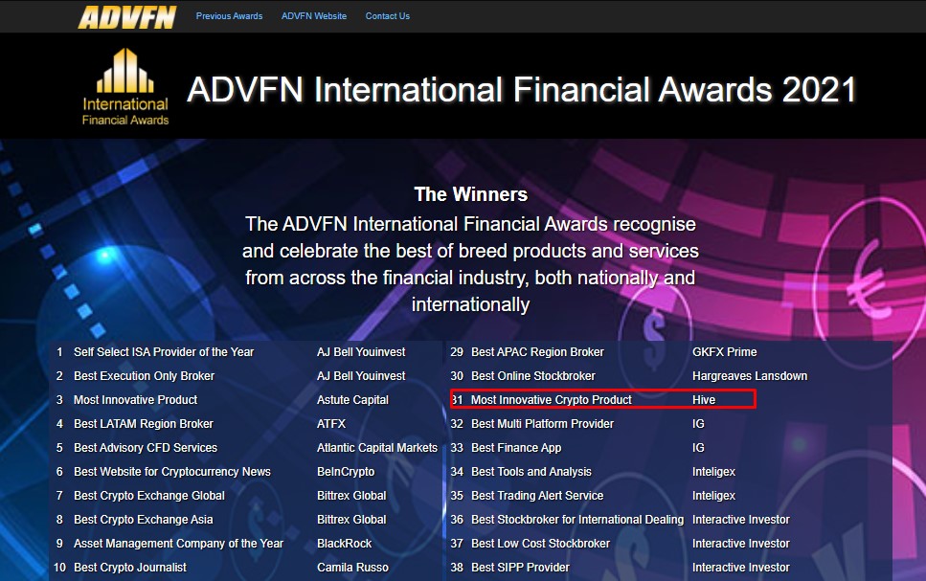This screenshot has width=926, height=581.
Task: Select 'Best Tools and Analysis' category
Action: [x=531, y=472]
